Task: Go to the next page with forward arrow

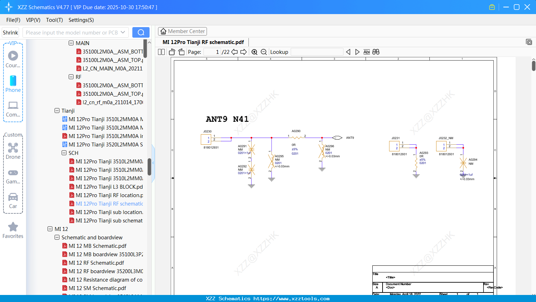Action: 243,52
